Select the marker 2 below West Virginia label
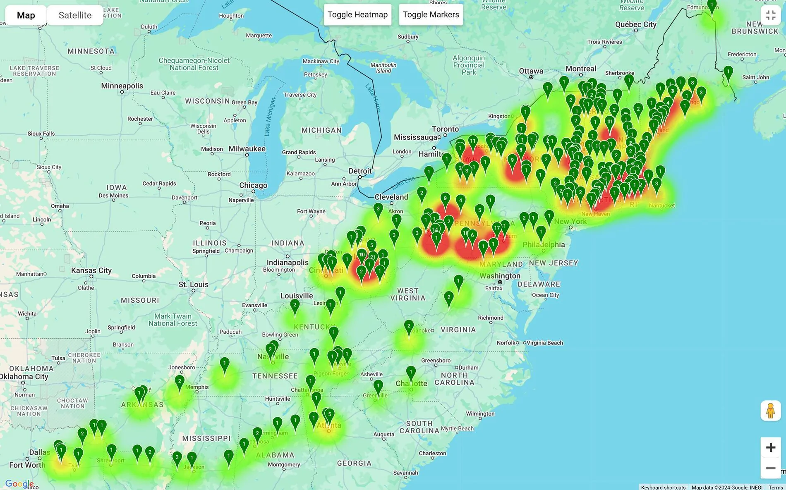The height and width of the screenshot is (490, 786). 449,299
